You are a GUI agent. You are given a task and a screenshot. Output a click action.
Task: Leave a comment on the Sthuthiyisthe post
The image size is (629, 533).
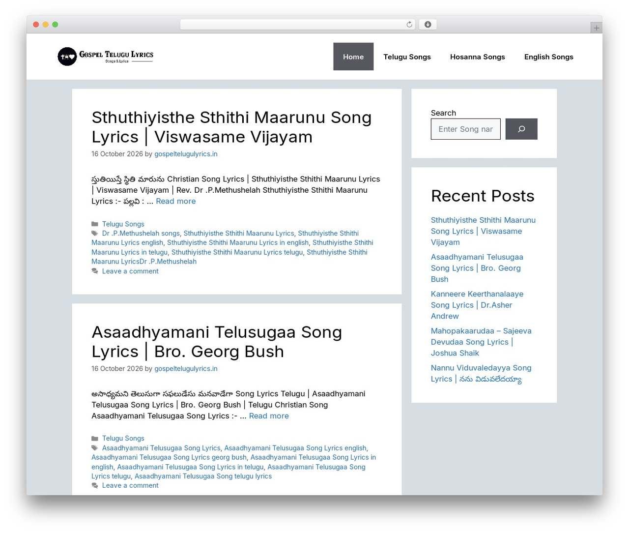pyautogui.click(x=130, y=271)
